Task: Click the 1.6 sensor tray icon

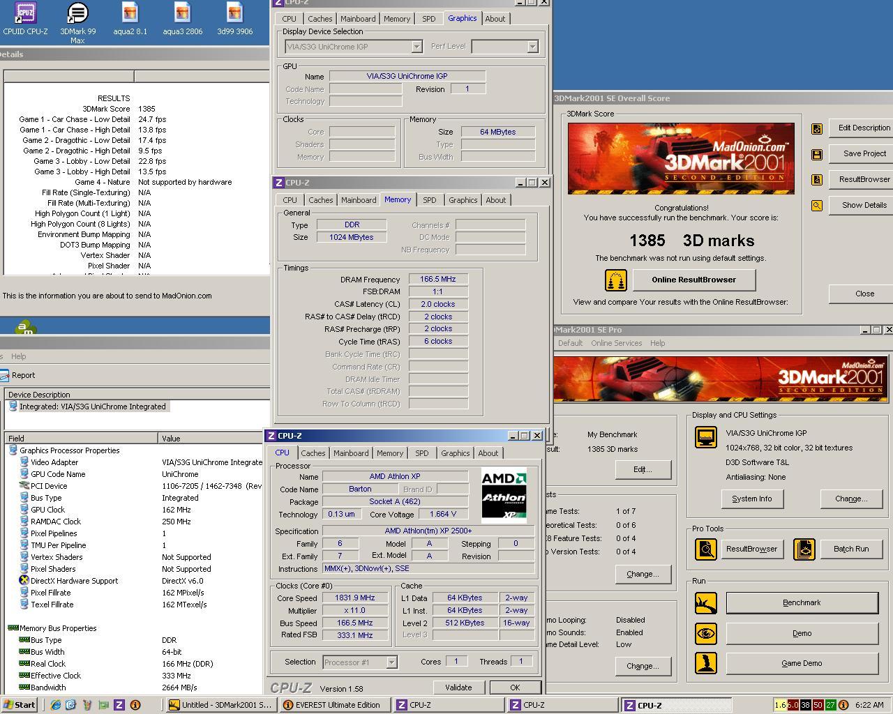Action: click(x=781, y=705)
